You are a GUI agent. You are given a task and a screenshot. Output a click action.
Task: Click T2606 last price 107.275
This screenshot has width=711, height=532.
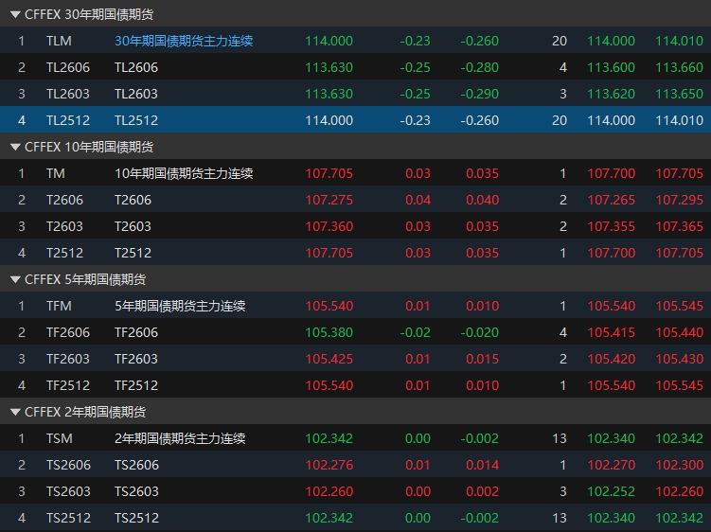tap(329, 200)
